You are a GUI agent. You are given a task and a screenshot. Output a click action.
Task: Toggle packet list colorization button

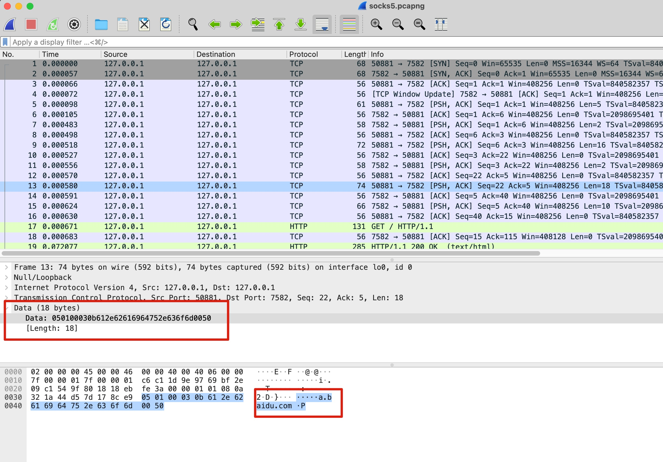pyautogui.click(x=349, y=24)
